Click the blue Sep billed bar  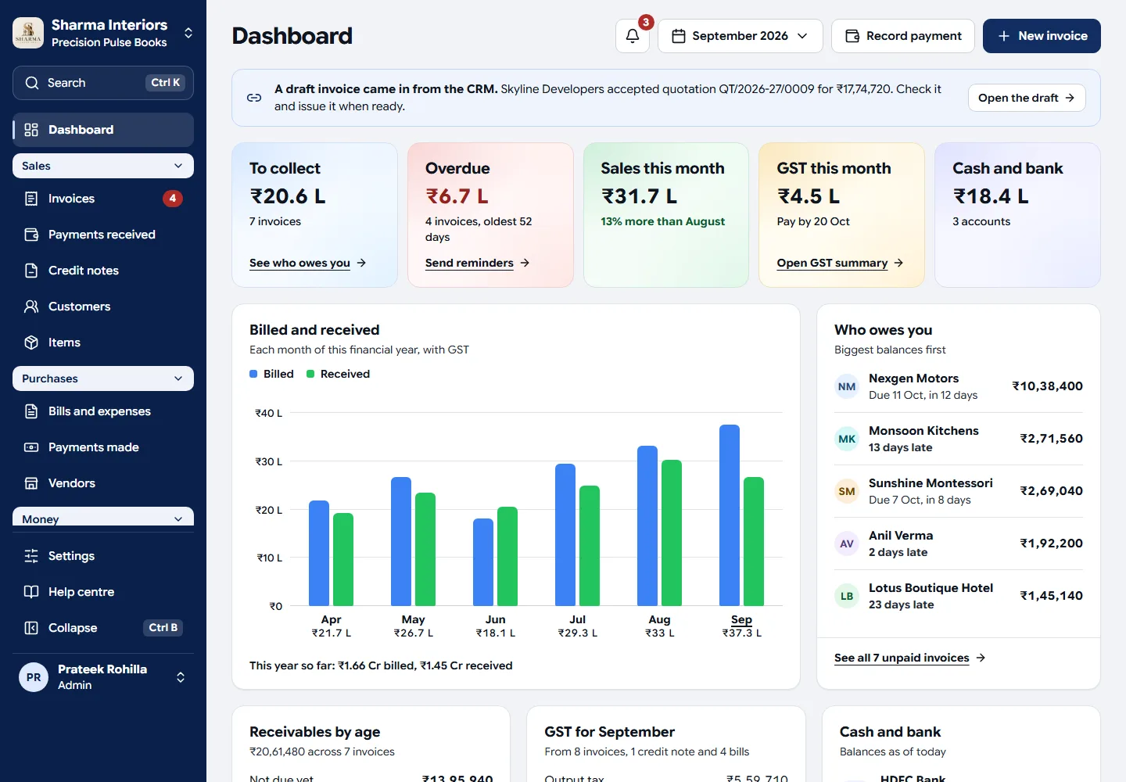[x=730, y=515]
